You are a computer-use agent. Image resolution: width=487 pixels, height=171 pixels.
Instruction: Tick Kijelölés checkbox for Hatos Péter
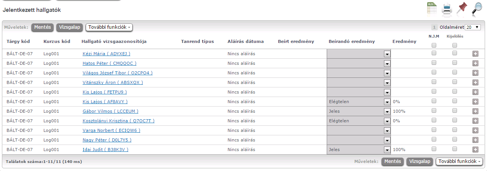click(455, 62)
